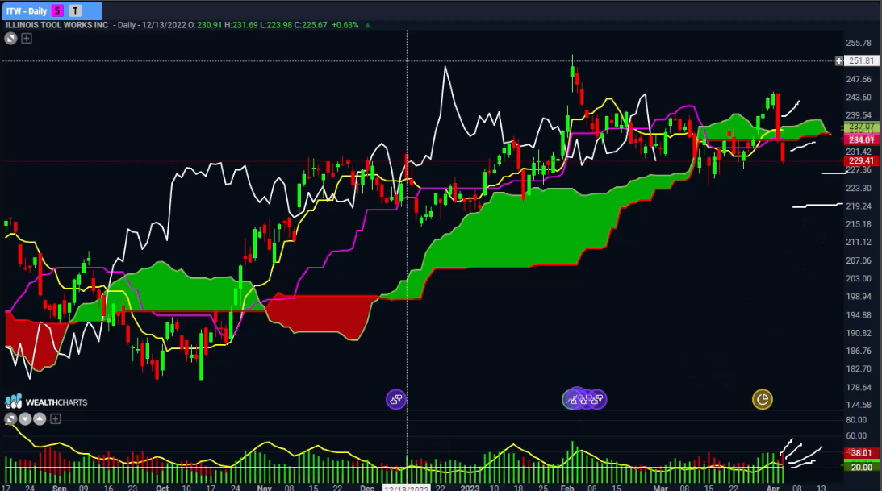This screenshot has height=491, width=882.
Task: Open the purple event marker near December
Action: click(396, 399)
